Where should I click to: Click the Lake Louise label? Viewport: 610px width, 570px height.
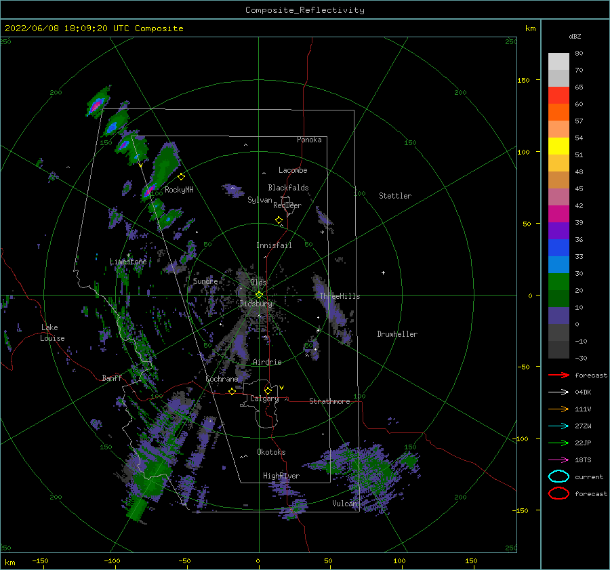tap(53, 333)
